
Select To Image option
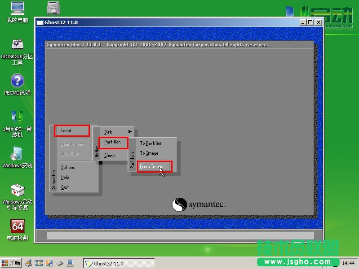149,153
